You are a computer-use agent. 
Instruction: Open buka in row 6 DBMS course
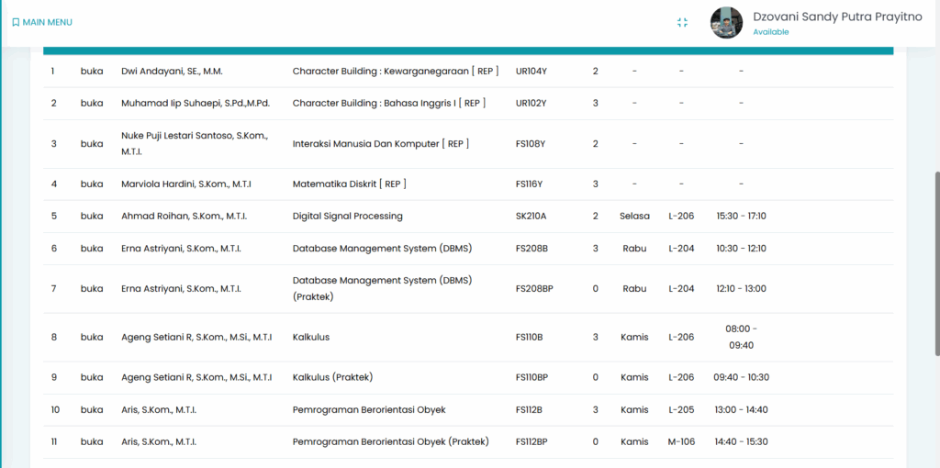coord(92,249)
